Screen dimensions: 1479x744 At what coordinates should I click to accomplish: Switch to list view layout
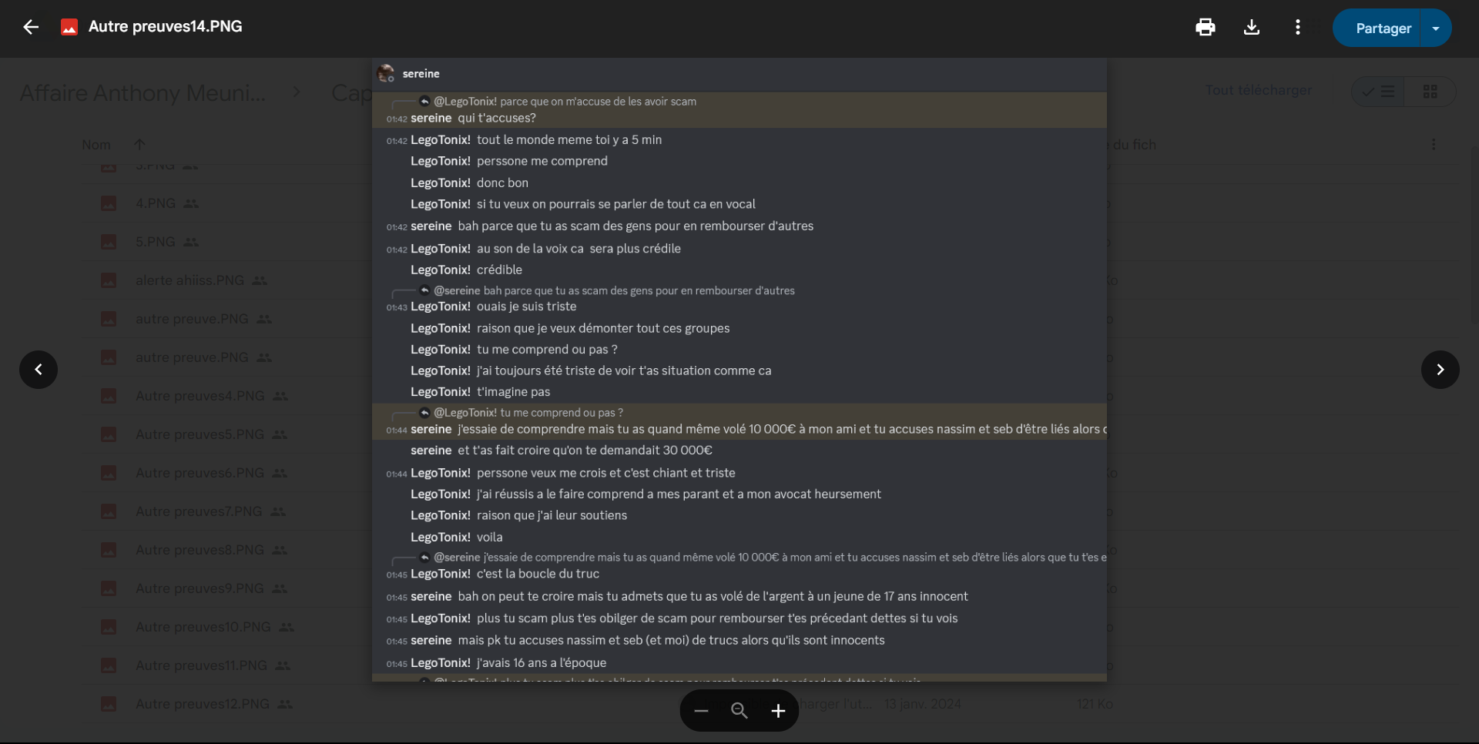1378,92
